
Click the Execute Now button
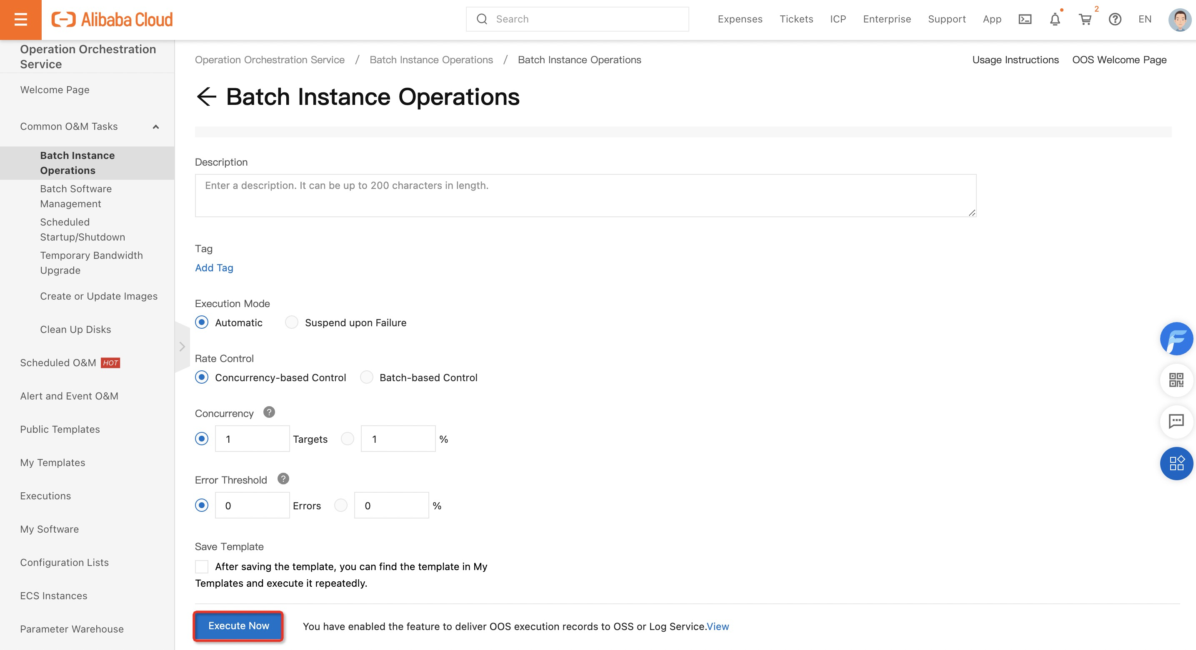click(x=238, y=626)
